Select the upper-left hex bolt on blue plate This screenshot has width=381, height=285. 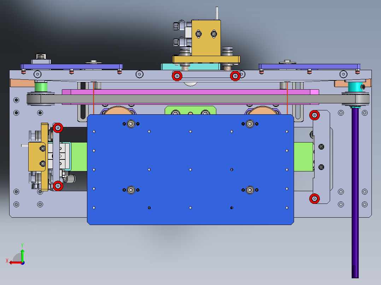point(131,124)
